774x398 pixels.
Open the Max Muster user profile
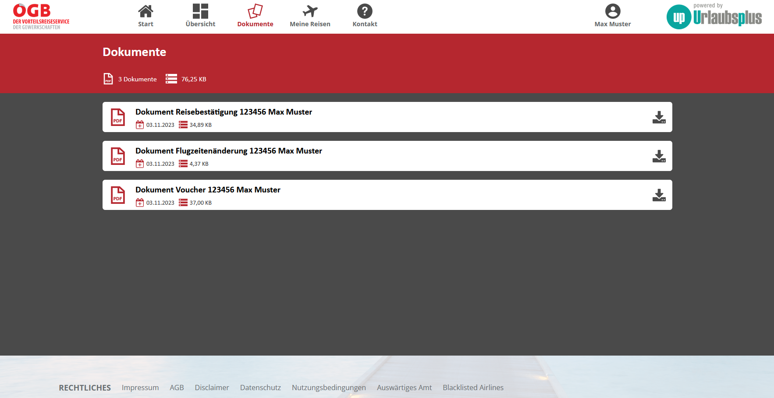pyautogui.click(x=612, y=16)
